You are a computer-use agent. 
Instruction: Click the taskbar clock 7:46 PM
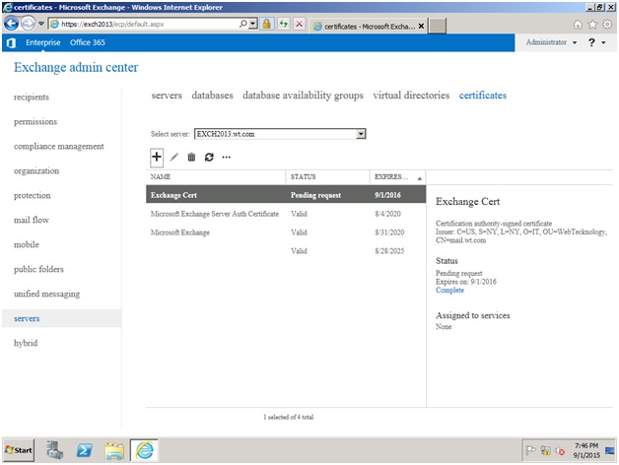586,450
